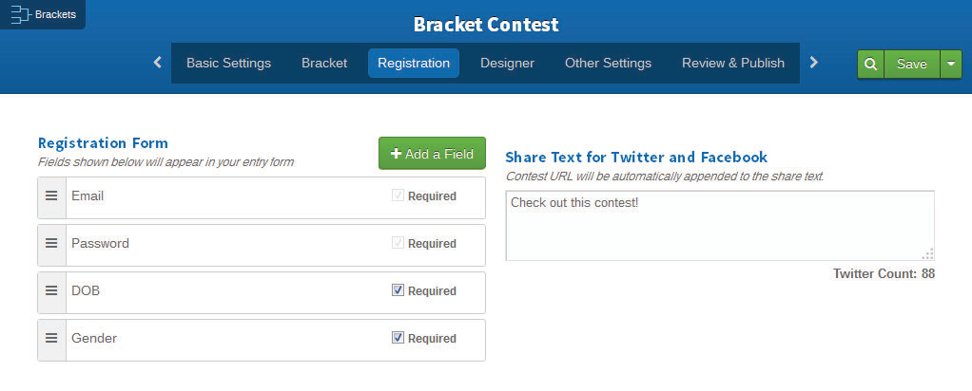Click inside the share text box
The width and height of the screenshot is (972, 391).
[720, 226]
